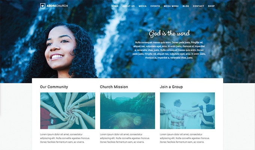Go to the Events page
Image resolution: width=255 pixels, height=150 pixels.
click(x=155, y=6)
